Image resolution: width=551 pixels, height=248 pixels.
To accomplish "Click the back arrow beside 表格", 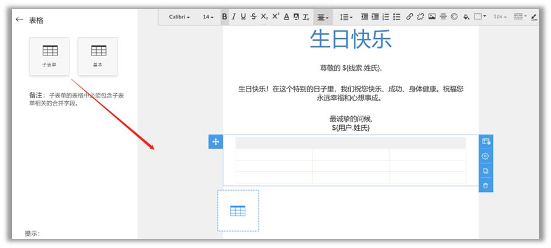I will pyautogui.click(x=19, y=20).
